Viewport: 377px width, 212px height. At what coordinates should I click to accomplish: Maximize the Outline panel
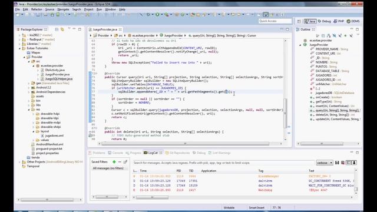(358, 29)
